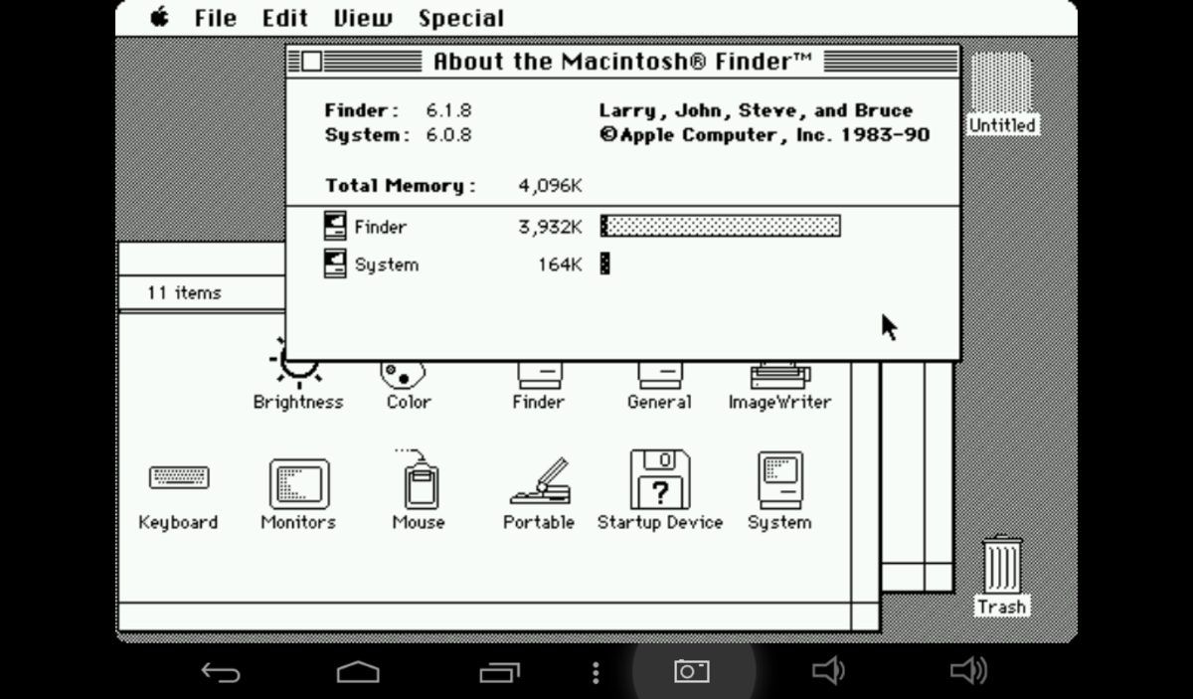Open the General control panel
The height and width of the screenshot is (699, 1193).
(659, 376)
